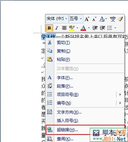Click the hyperlink globe icon
This screenshot has height=142, width=128.
point(50,129)
